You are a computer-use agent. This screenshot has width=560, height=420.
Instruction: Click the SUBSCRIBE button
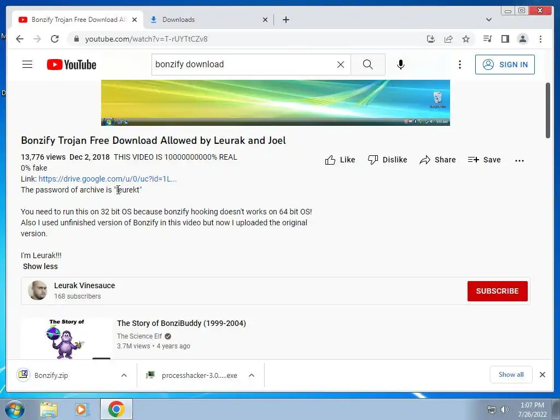pos(497,291)
